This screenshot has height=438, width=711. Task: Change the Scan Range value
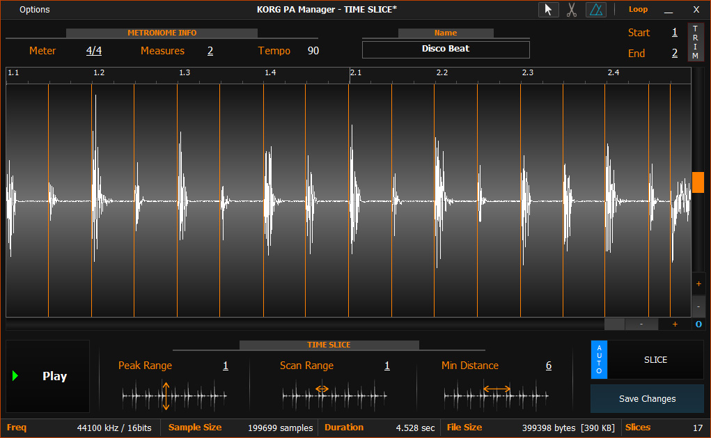(x=386, y=366)
